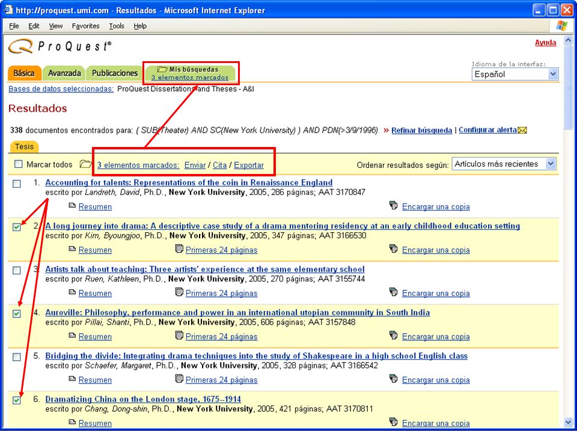577x432 pixels.
Task: Click Configurar alerta link
Action: [x=488, y=130]
